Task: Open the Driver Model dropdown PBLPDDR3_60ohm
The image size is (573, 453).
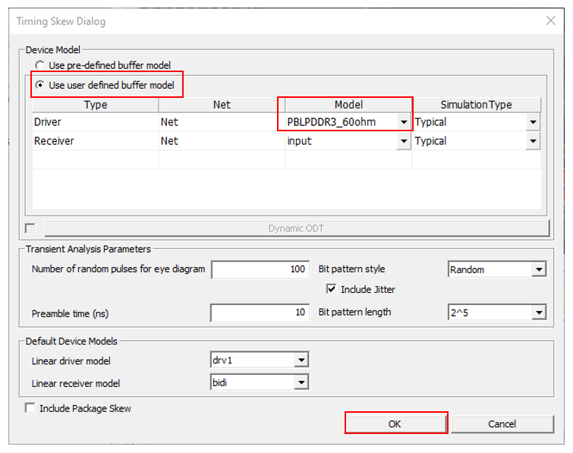Action: pyautogui.click(x=403, y=122)
